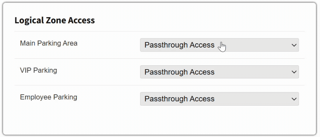The height and width of the screenshot is (137, 320).
Task: Select Passthrough Access text in Employee Parking row
Action: [179, 99]
